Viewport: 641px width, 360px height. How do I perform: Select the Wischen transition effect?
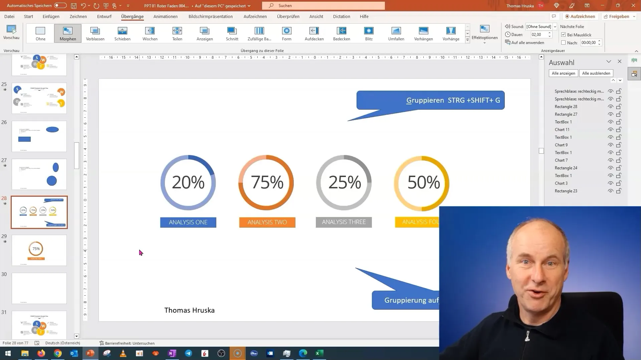[150, 33]
